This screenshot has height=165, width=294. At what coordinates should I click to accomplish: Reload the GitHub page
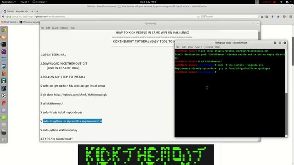198,16
